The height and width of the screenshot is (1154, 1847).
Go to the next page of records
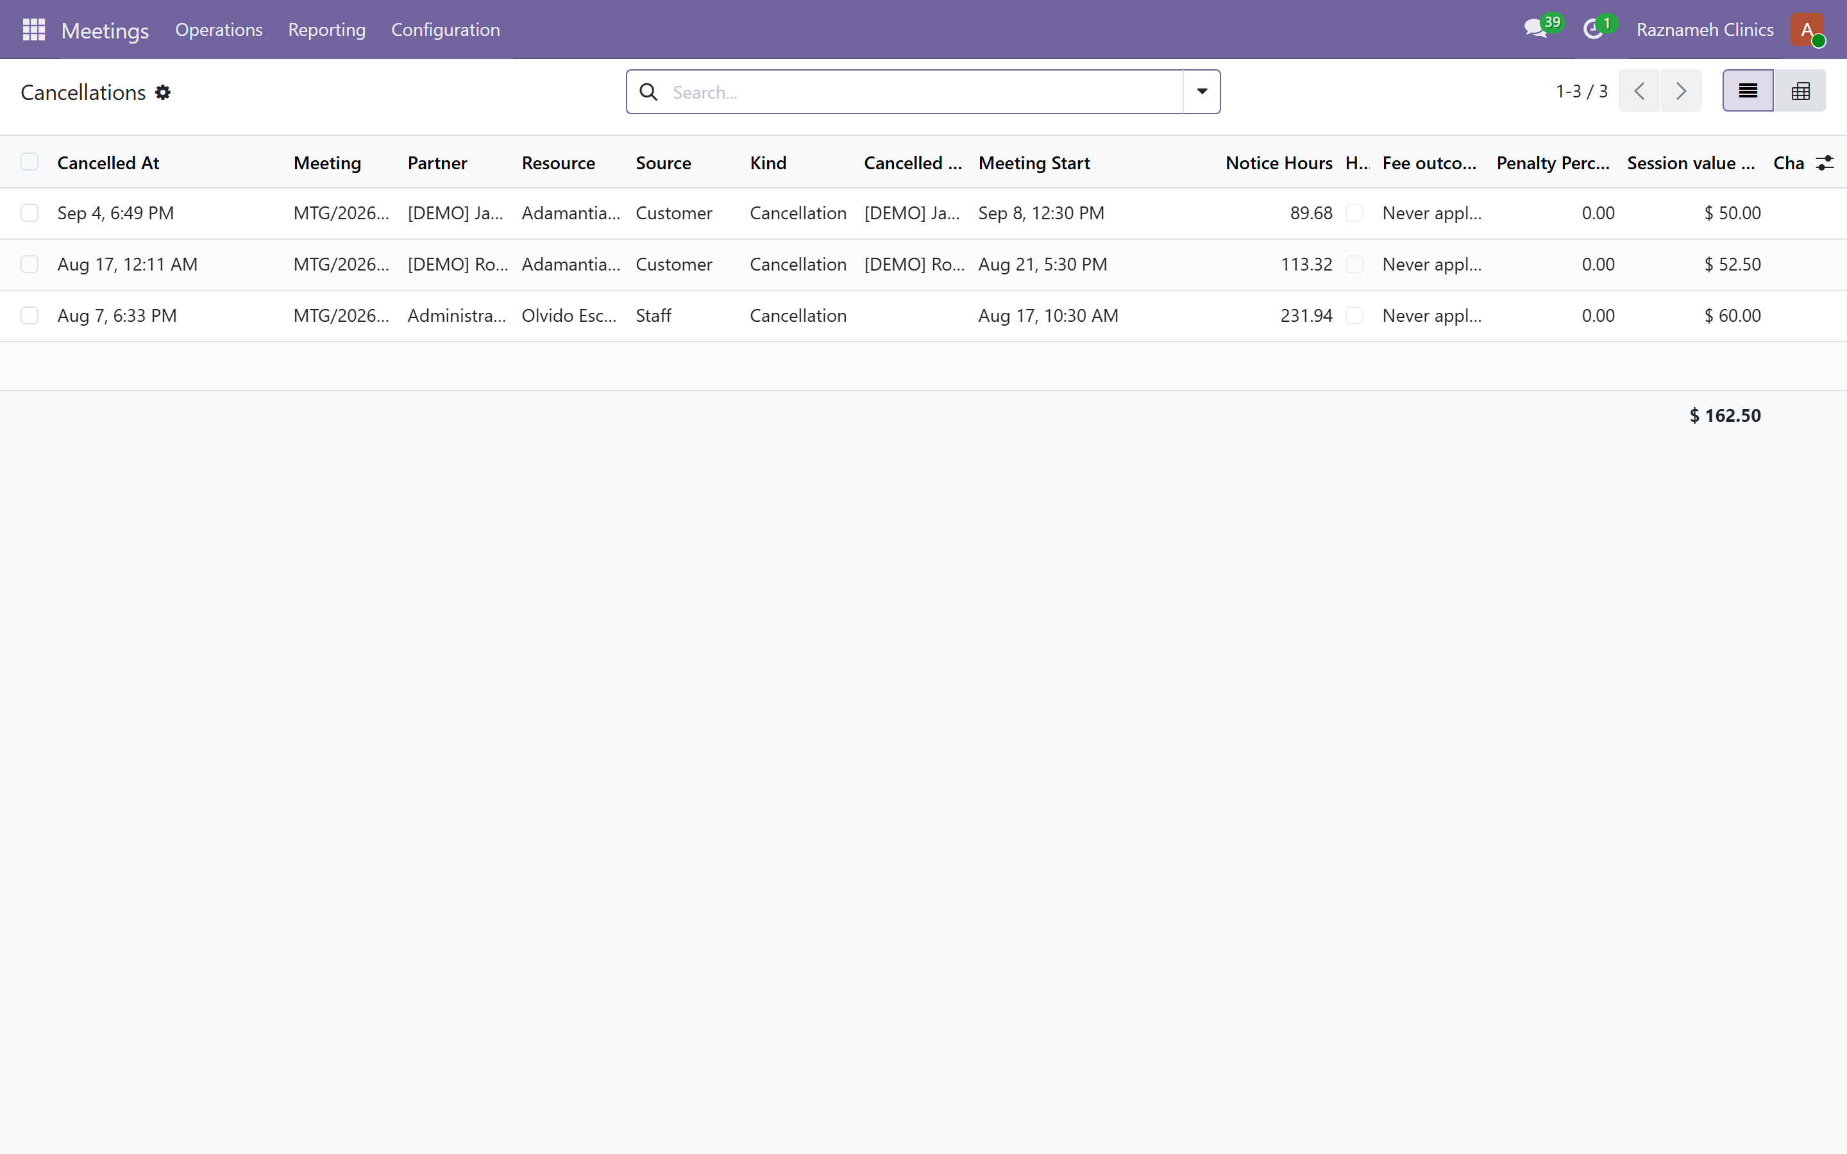pos(1681,91)
